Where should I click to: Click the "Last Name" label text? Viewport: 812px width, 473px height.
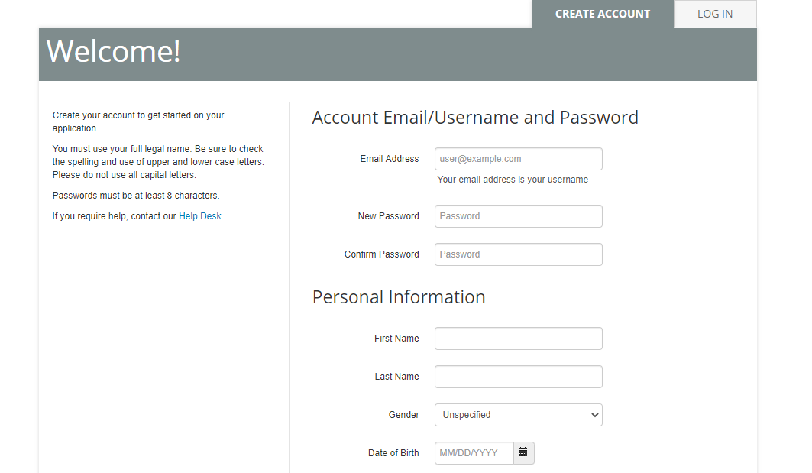point(396,377)
